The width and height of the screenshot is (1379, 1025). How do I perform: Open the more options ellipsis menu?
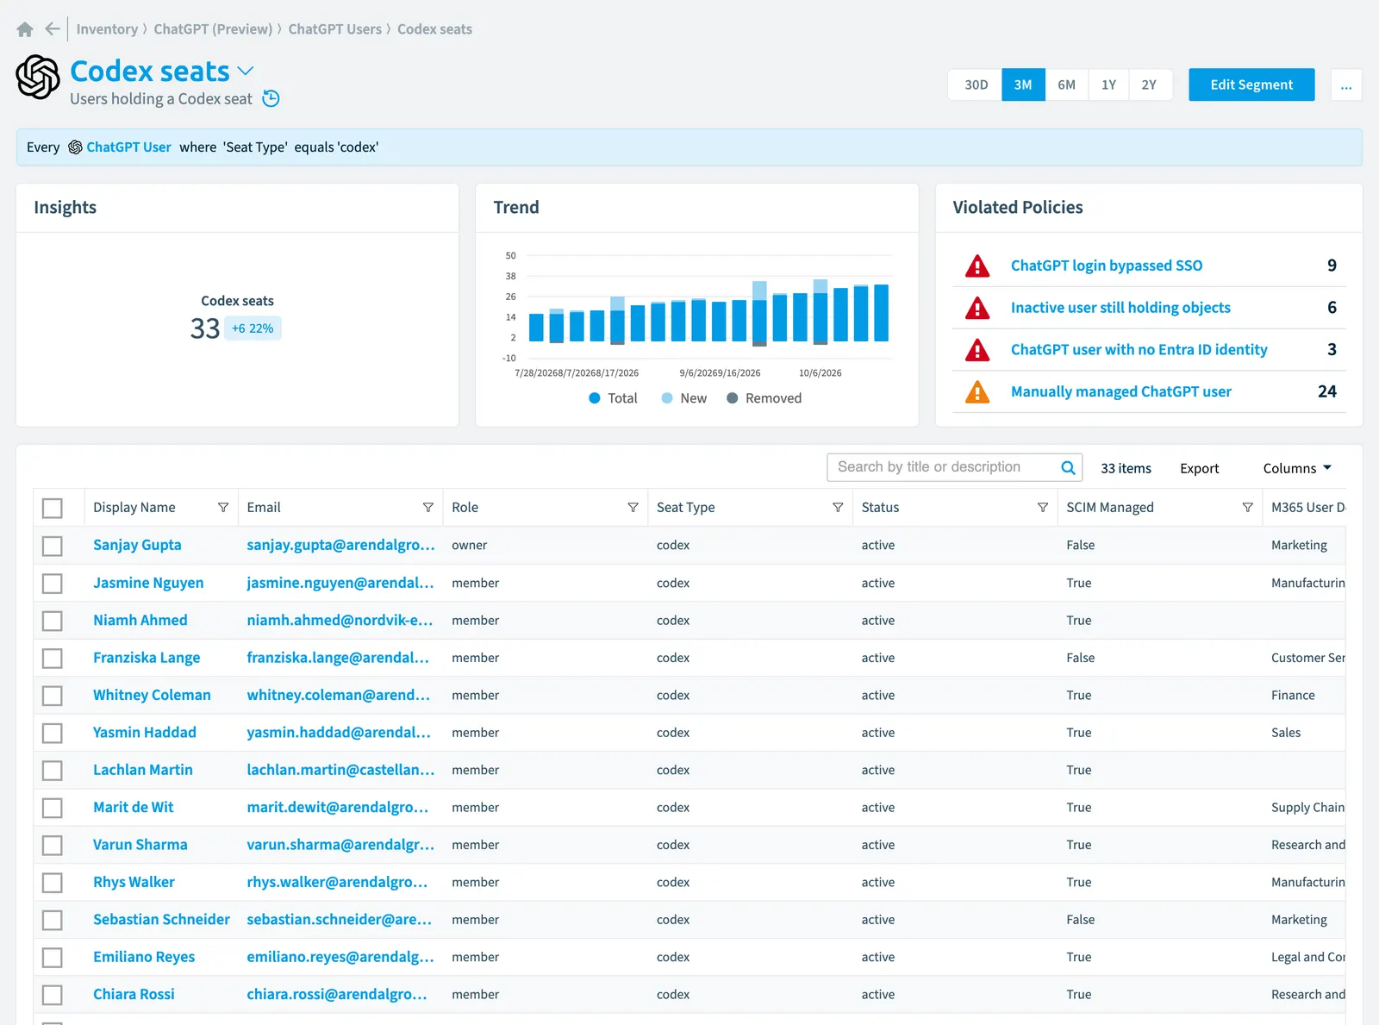click(1346, 84)
